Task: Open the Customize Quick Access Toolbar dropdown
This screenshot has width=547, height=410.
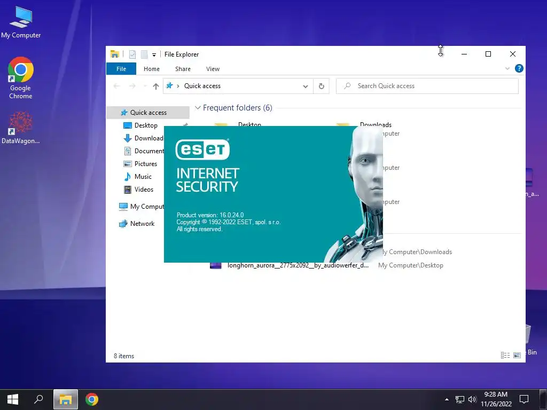Action: 154,55
